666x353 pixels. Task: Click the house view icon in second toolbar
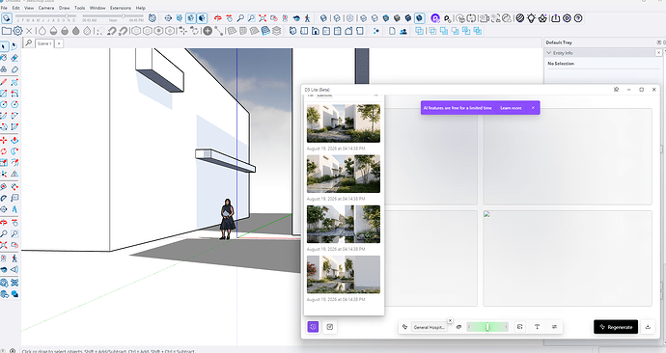pos(316,31)
